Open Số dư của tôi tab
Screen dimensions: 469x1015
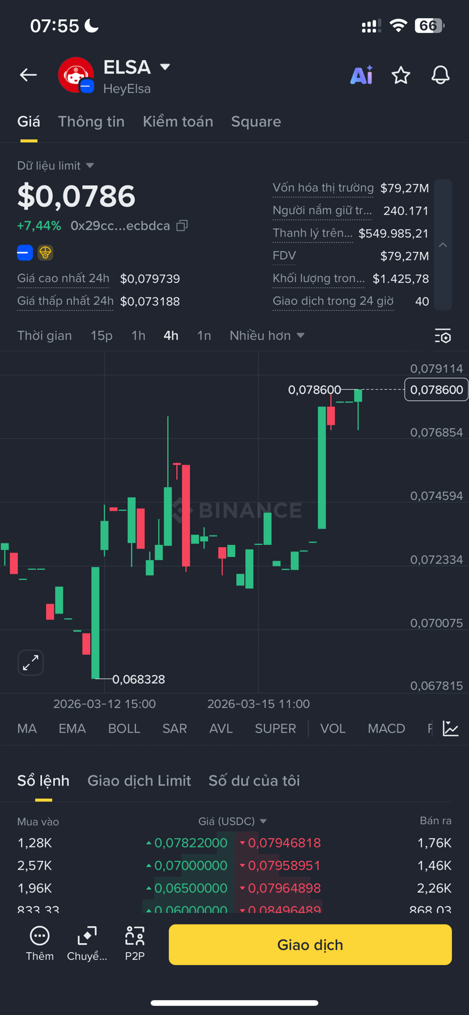pyautogui.click(x=254, y=781)
